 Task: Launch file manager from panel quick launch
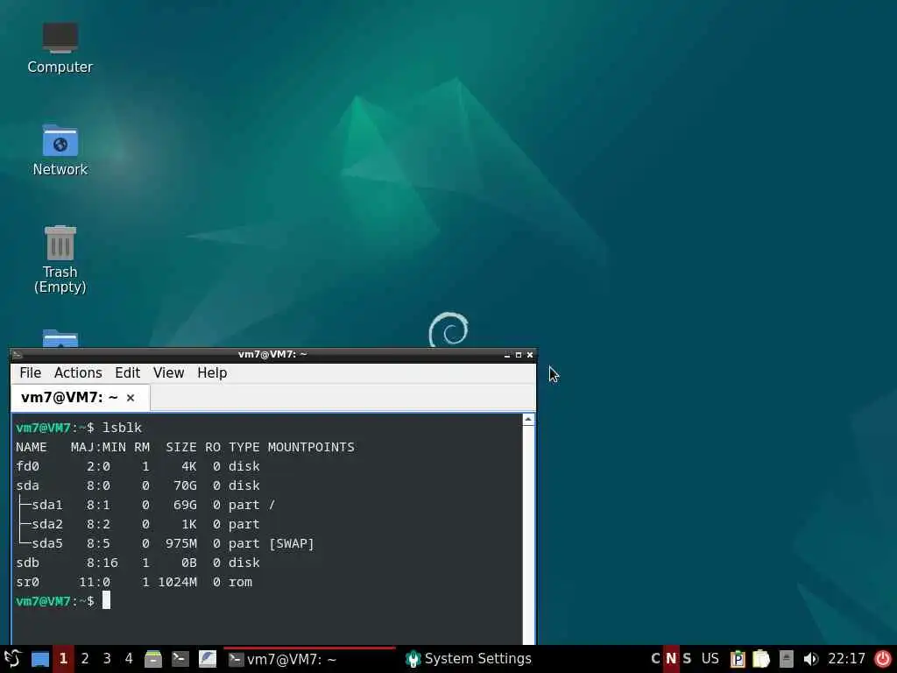click(x=152, y=659)
